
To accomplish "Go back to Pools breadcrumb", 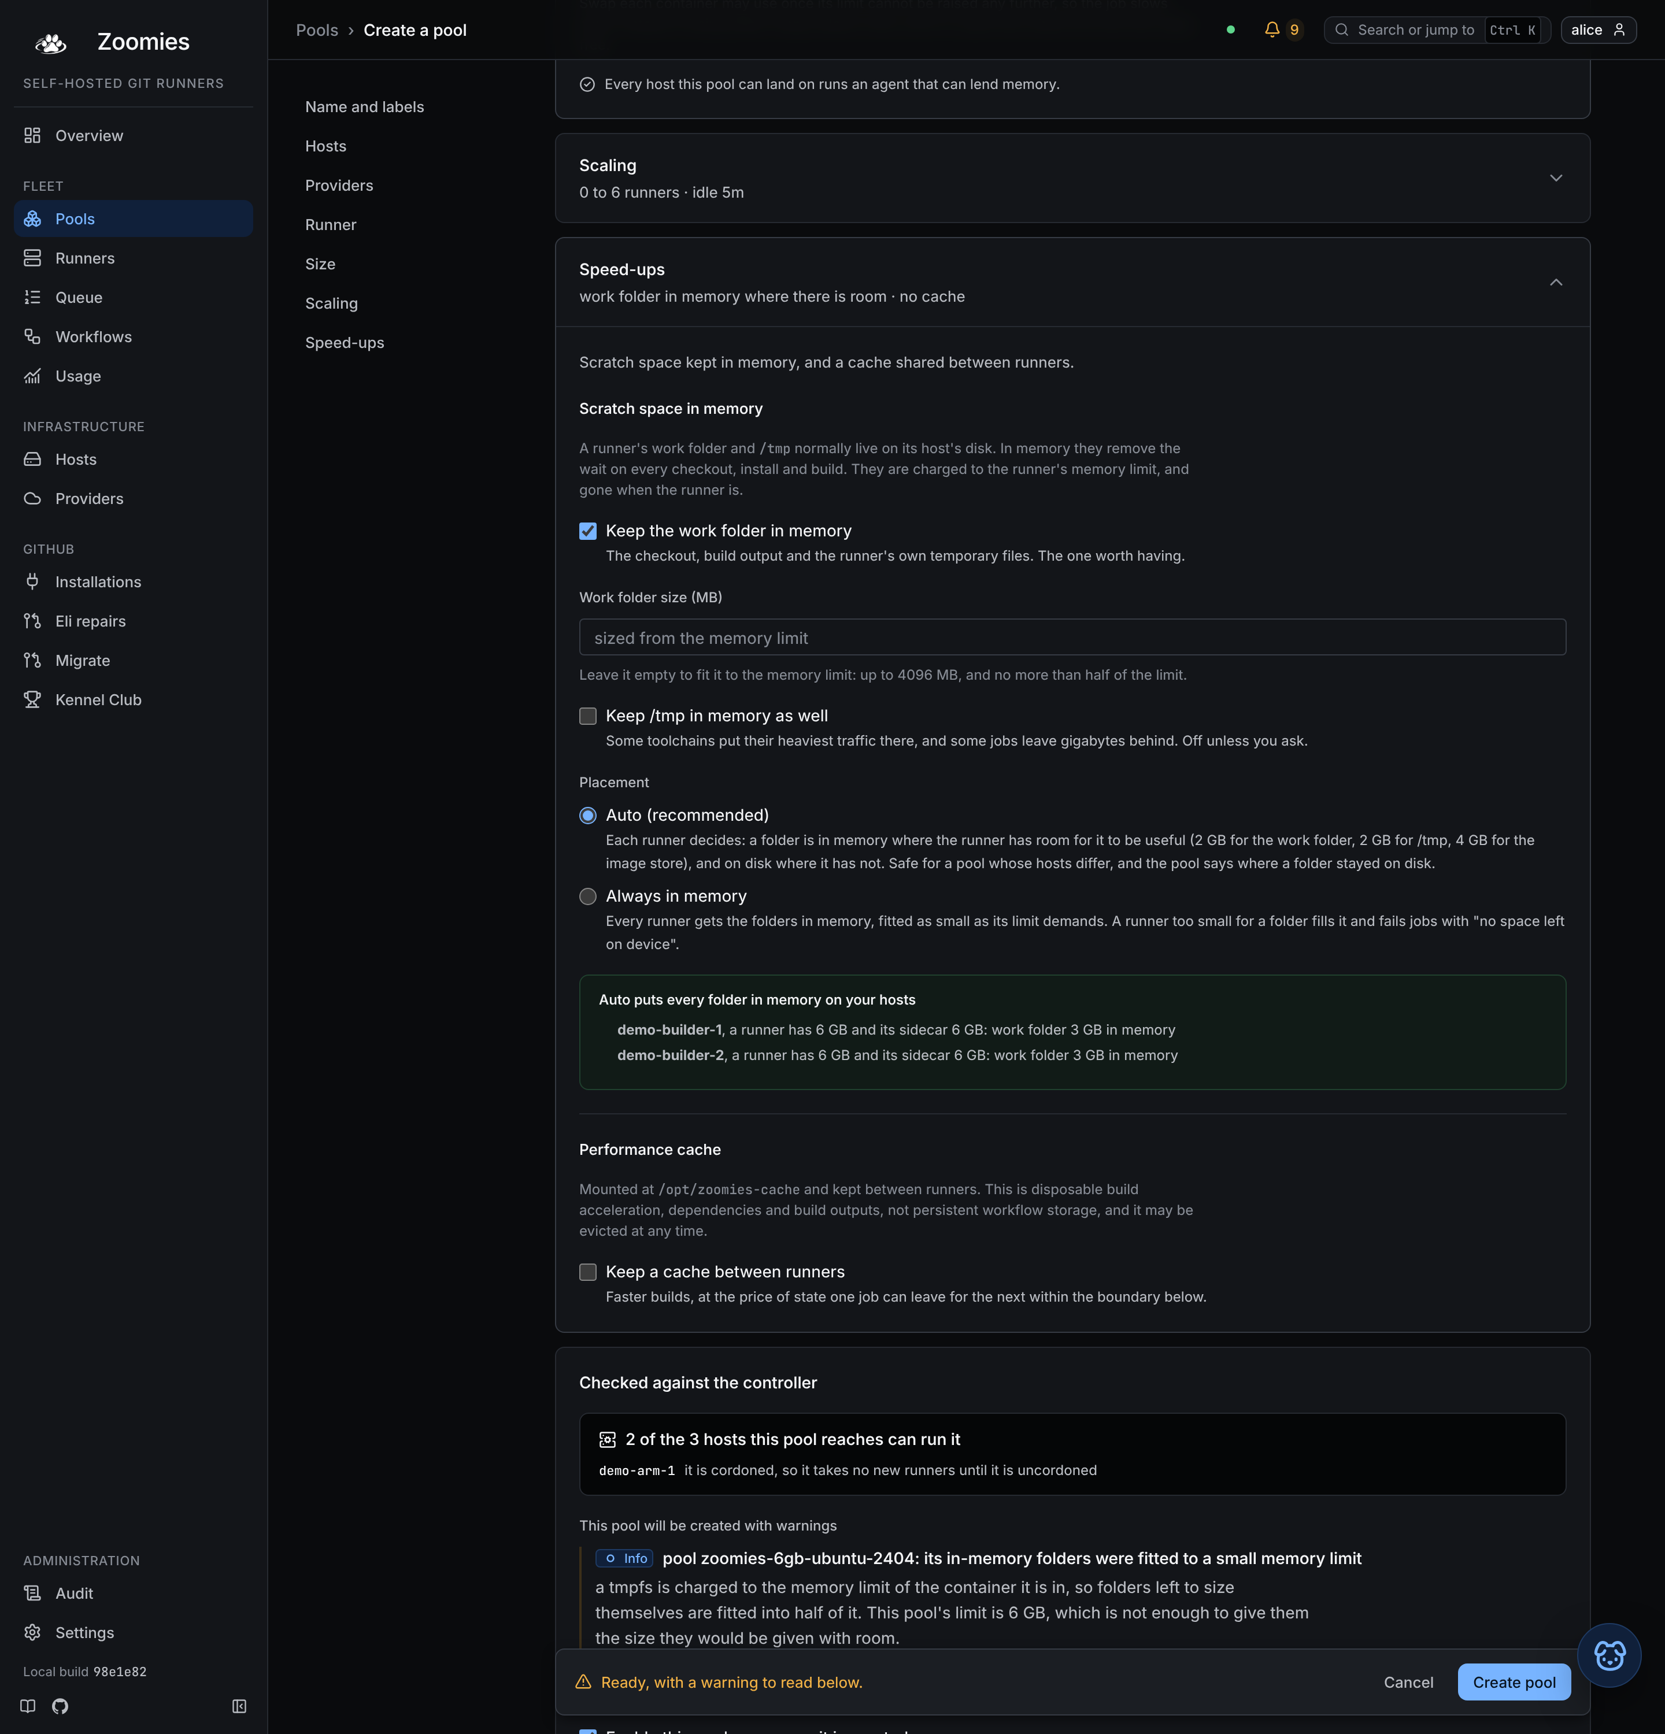I will coord(317,30).
